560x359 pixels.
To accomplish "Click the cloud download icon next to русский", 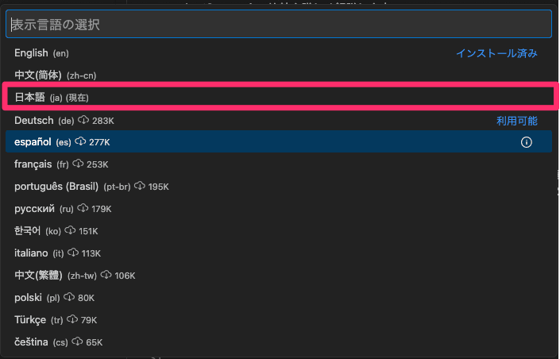I will 83,208.
